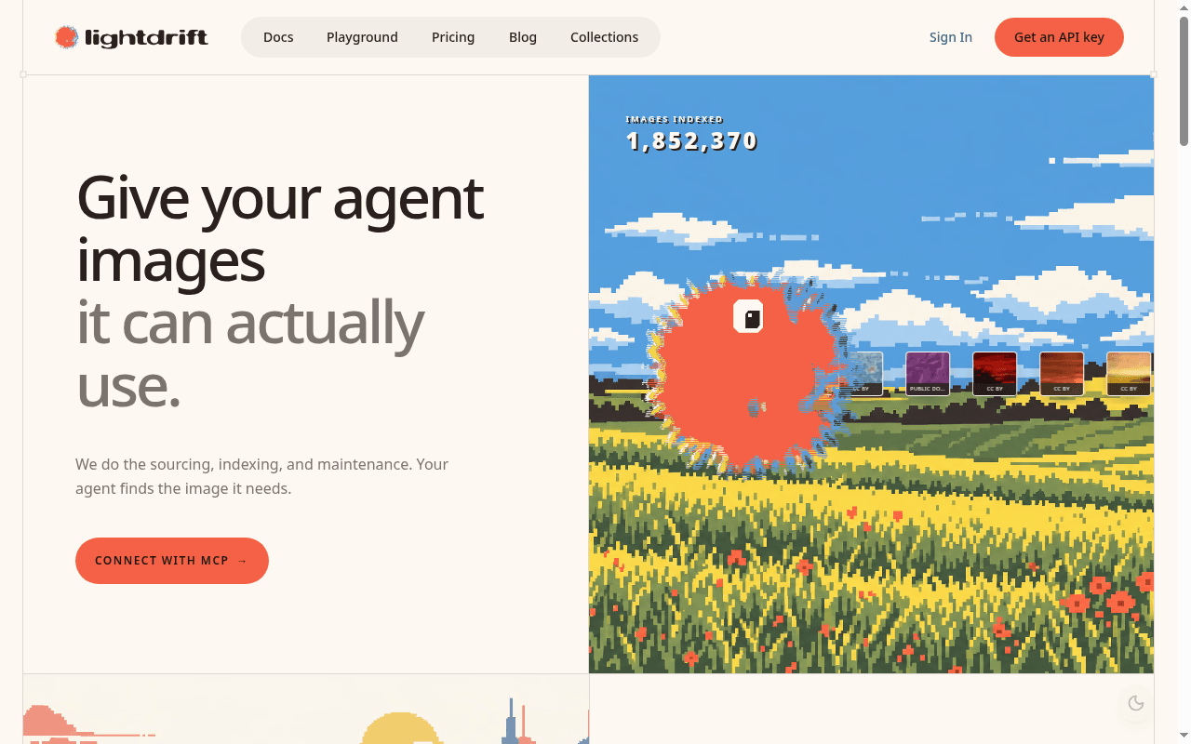Click the "it can actually use." subheading

coord(249,354)
